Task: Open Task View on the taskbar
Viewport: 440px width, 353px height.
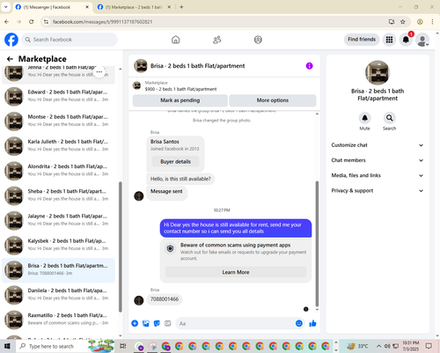Action: tap(123, 346)
